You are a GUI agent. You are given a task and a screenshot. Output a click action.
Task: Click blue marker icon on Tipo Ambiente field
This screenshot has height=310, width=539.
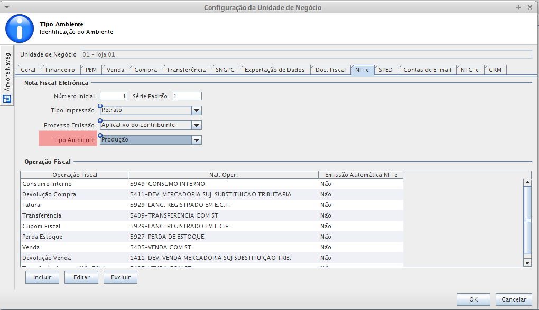(x=100, y=135)
